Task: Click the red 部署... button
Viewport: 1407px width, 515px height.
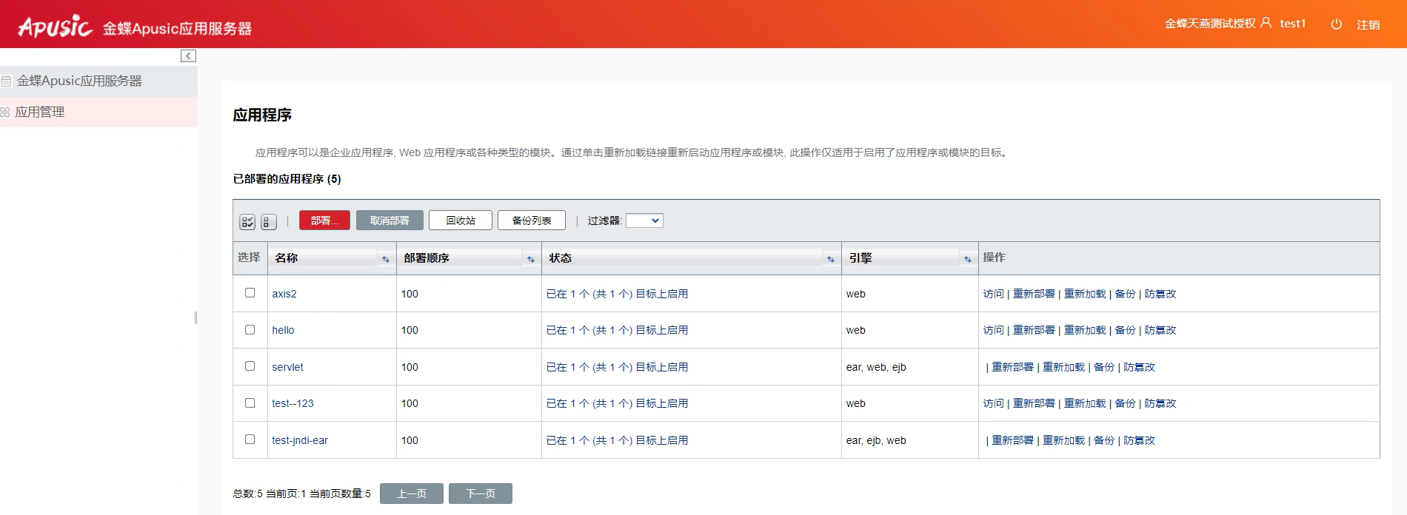Action: (324, 221)
